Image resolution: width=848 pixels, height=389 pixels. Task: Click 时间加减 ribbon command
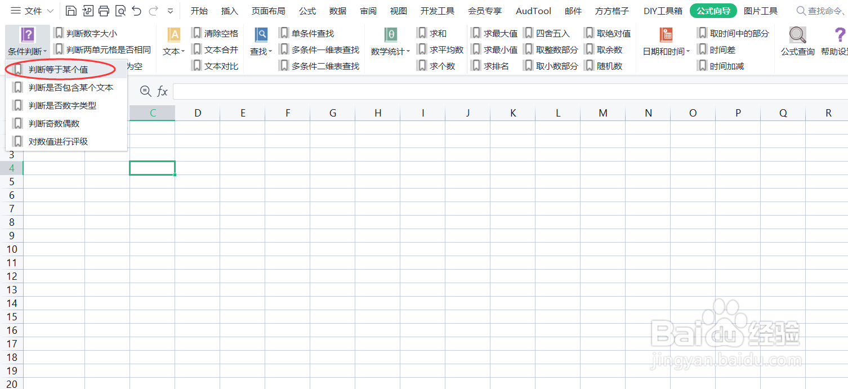pyautogui.click(x=721, y=66)
